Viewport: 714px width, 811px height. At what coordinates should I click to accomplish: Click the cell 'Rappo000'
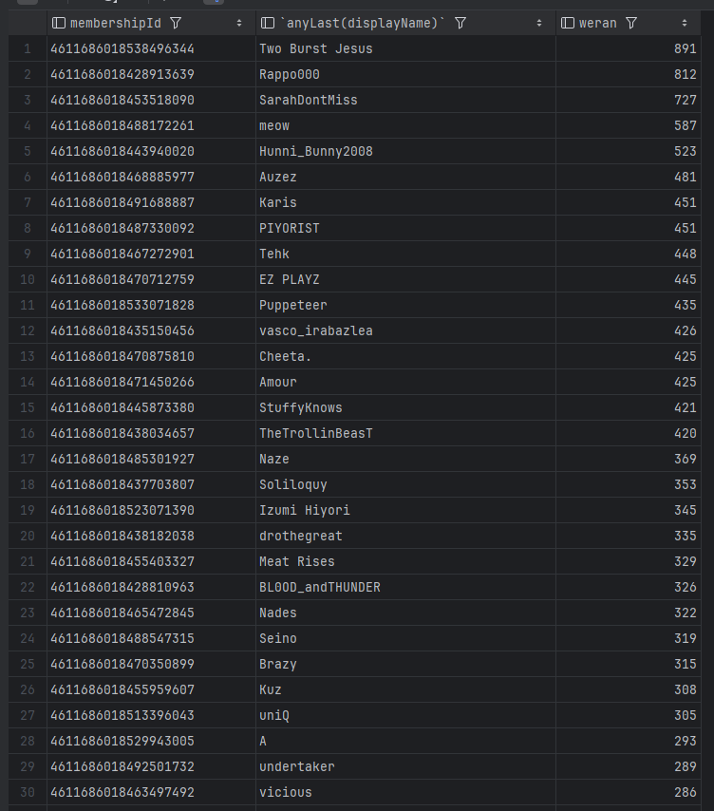(405, 74)
